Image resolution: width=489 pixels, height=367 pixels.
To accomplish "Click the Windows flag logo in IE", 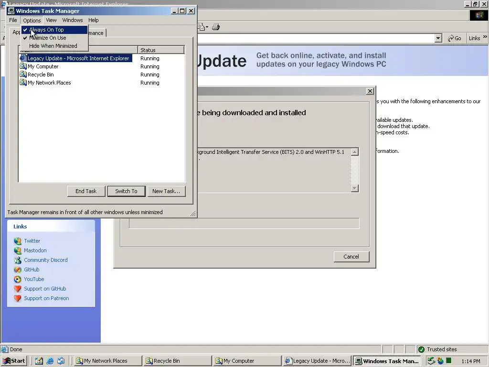I will point(479,15).
